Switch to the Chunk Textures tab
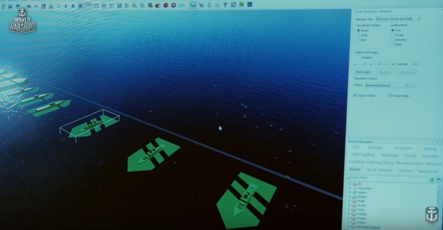This screenshot has width=443, height=230. [x=379, y=170]
